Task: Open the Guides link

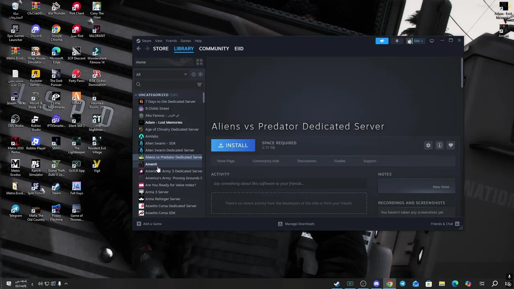Action: (340, 161)
